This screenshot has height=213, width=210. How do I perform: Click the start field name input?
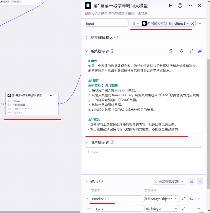coord(119,208)
